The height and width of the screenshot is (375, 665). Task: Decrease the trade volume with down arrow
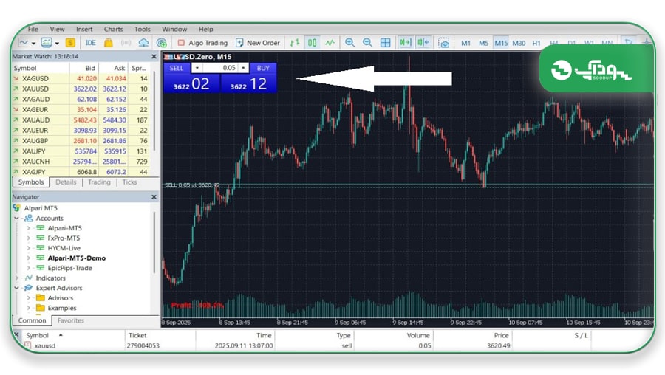point(197,68)
